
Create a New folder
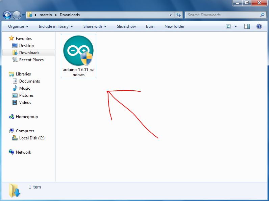[174, 26]
